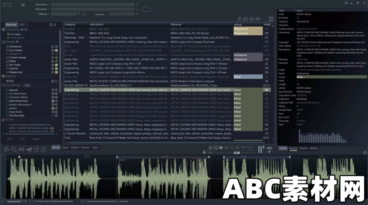This screenshot has height=205, width=368.
Task: Toggle the M/S button
Action: 269,148
